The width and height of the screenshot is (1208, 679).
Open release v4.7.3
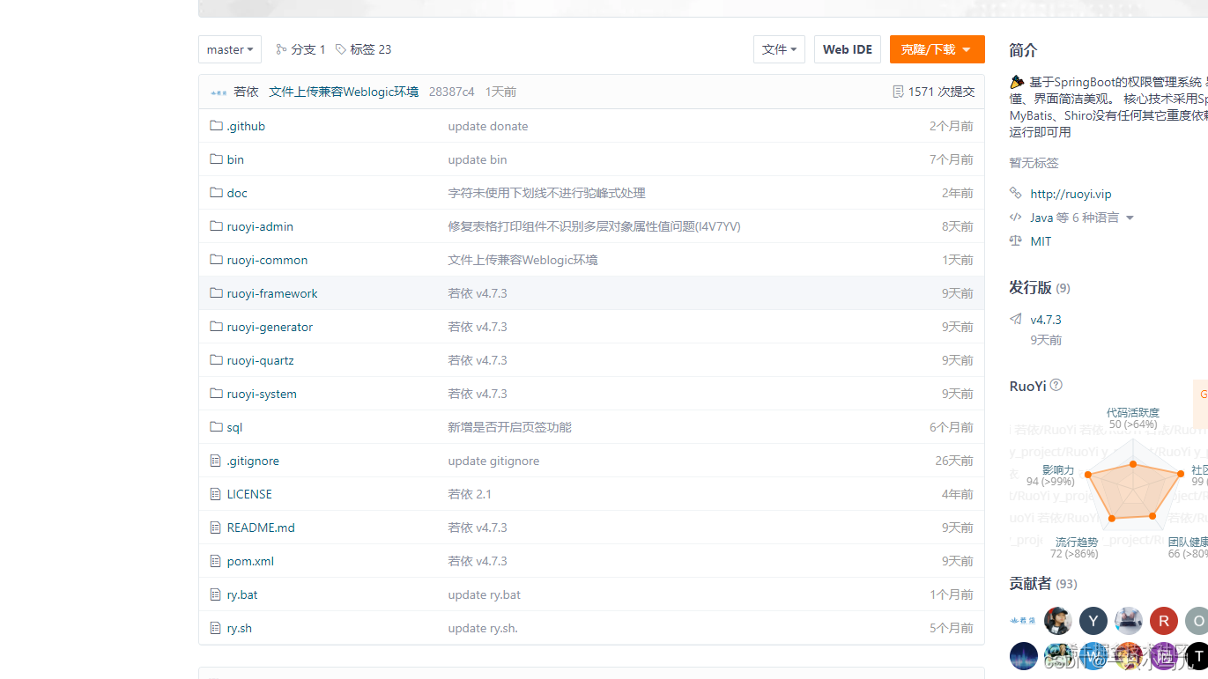1046,320
